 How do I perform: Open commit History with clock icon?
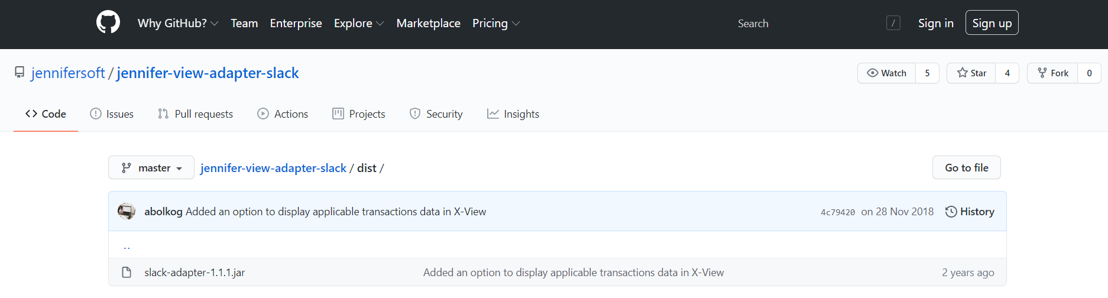point(970,212)
